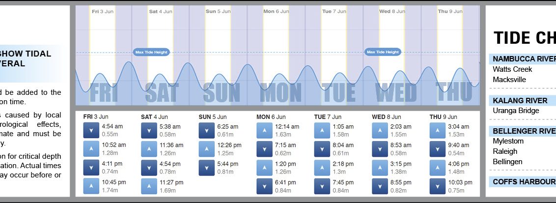
Task: Click the low tide icon for Thursday 10:03 pm
Action: (x=437, y=186)
